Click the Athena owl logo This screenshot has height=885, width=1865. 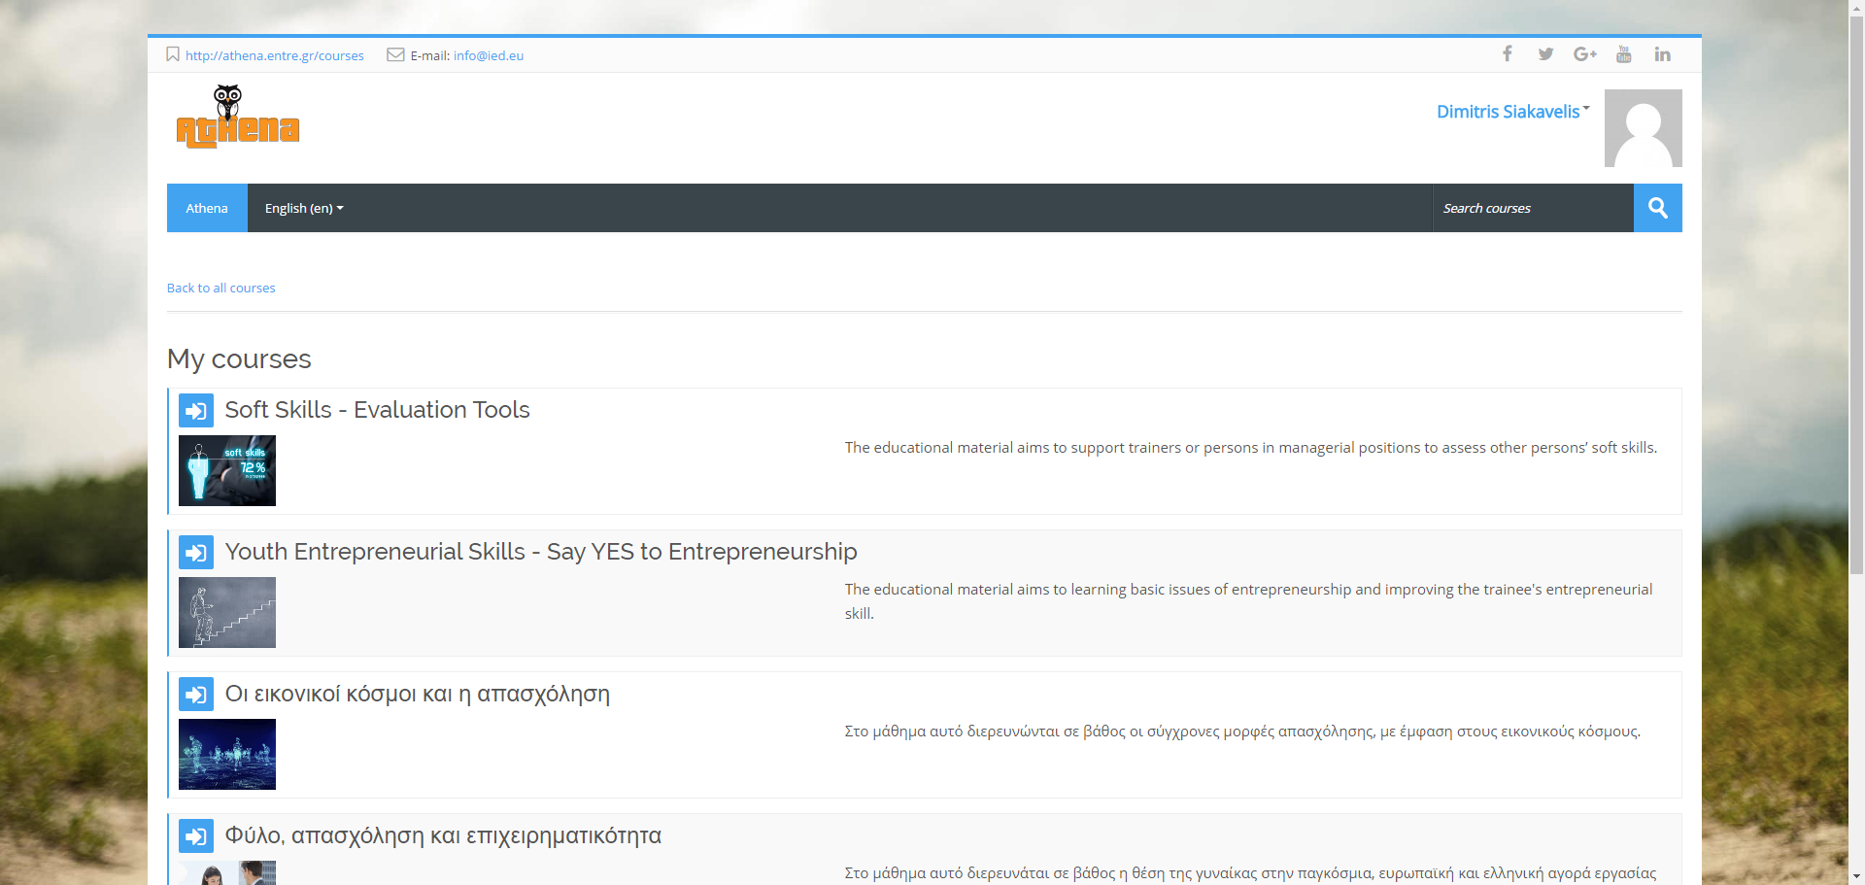pyautogui.click(x=238, y=118)
